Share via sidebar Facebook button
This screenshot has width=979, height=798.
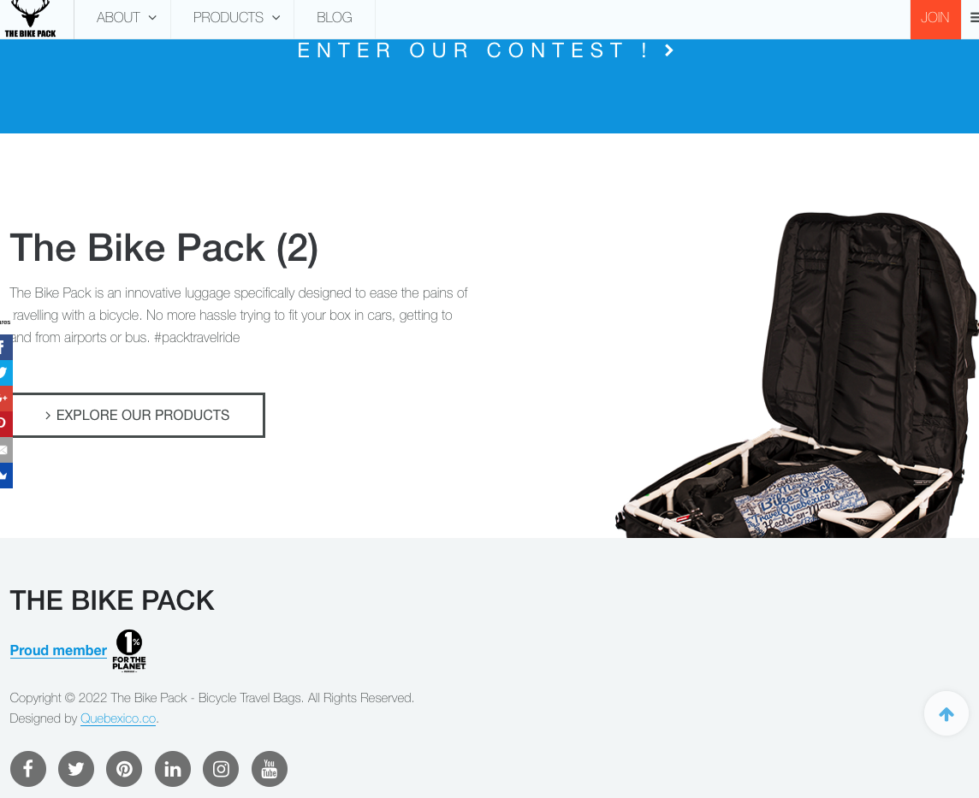coord(6,347)
